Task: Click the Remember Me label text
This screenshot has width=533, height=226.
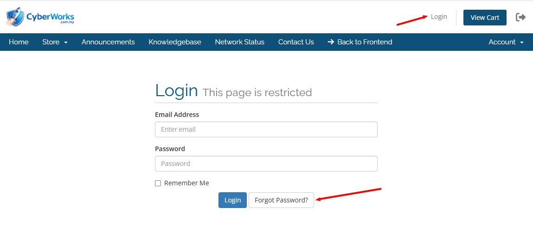Action: pos(186,183)
